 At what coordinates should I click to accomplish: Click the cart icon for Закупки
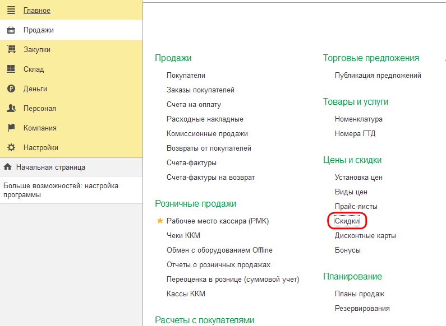pos(11,49)
